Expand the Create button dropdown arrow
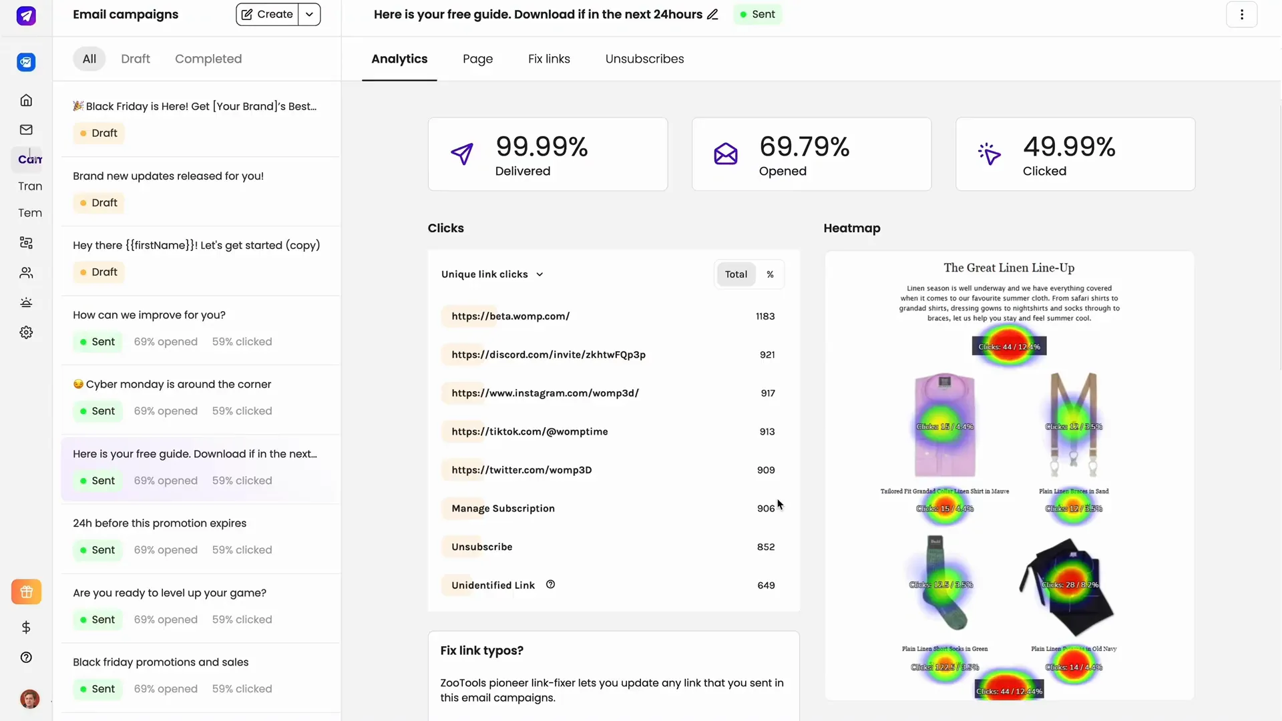This screenshot has height=721, width=1282. pyautogui.click(x=308, y=14)
